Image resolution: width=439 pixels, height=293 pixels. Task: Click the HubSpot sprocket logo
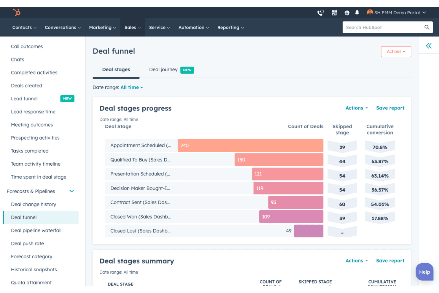[x=17, y=12]
